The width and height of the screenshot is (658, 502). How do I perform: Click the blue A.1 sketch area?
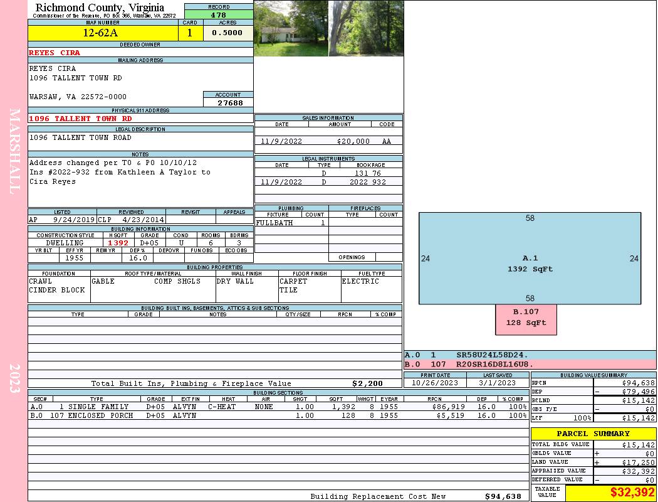point(530,259)
